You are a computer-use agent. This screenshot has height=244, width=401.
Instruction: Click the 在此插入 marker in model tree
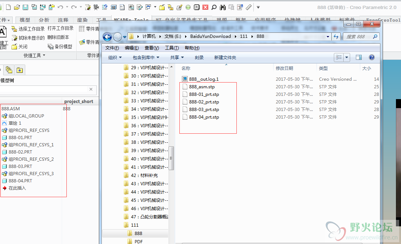(x=14, y=188)
